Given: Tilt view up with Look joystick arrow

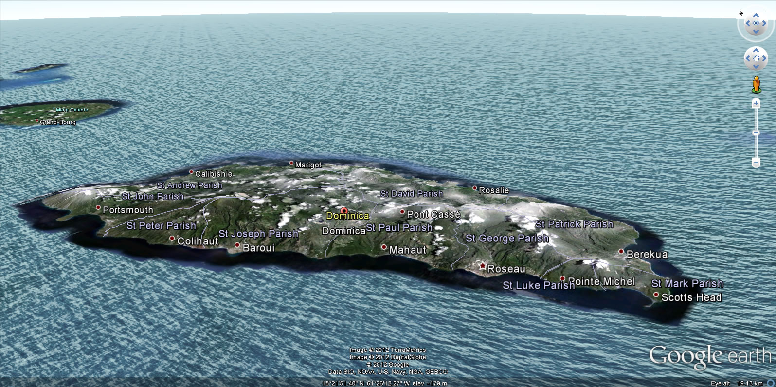Looking at the screenshot, I should click(756, 16).
